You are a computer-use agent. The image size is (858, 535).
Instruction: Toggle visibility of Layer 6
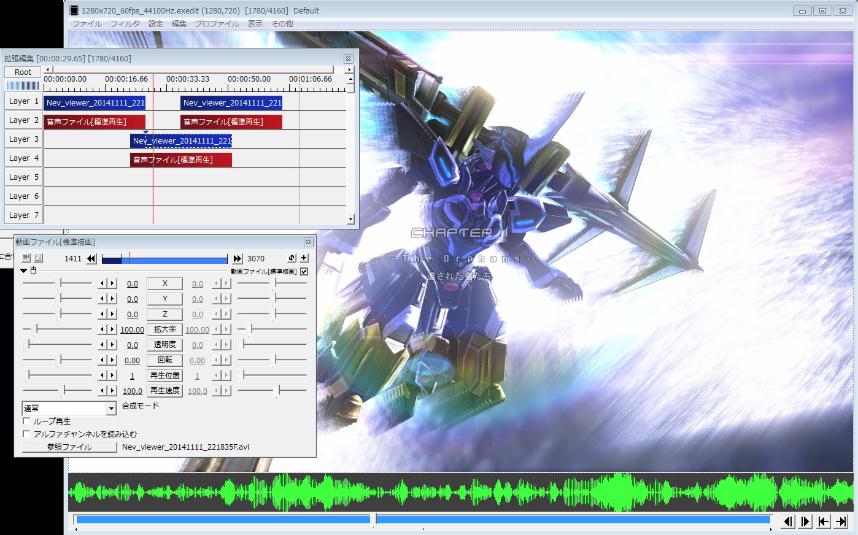(x=23, y=196)
